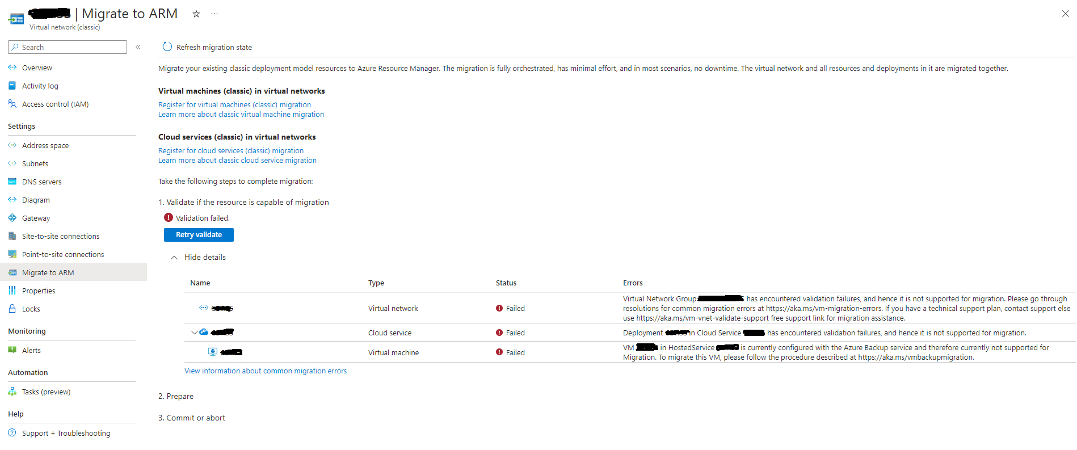Viewport: 1077px width, 450px height.
Task: Click the Activity log icon
Action: pos(12,86)
